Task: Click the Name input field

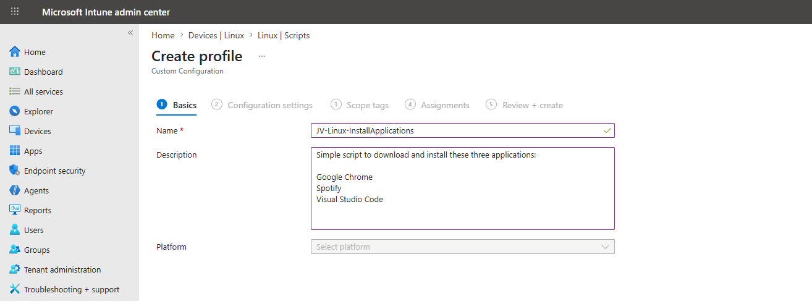Action: (462, 130)
